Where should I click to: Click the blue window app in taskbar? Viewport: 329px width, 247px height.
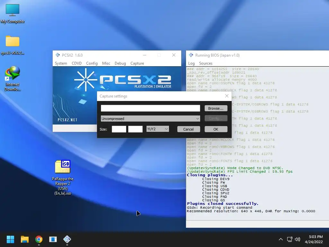(x=53, y=239)
